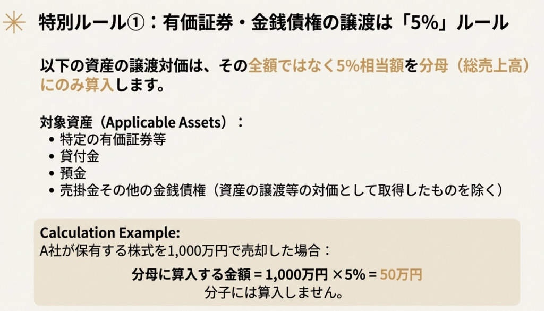Click the 「5%」 text in the title
This screenshot has height=311, width=544.
point(429,23)
